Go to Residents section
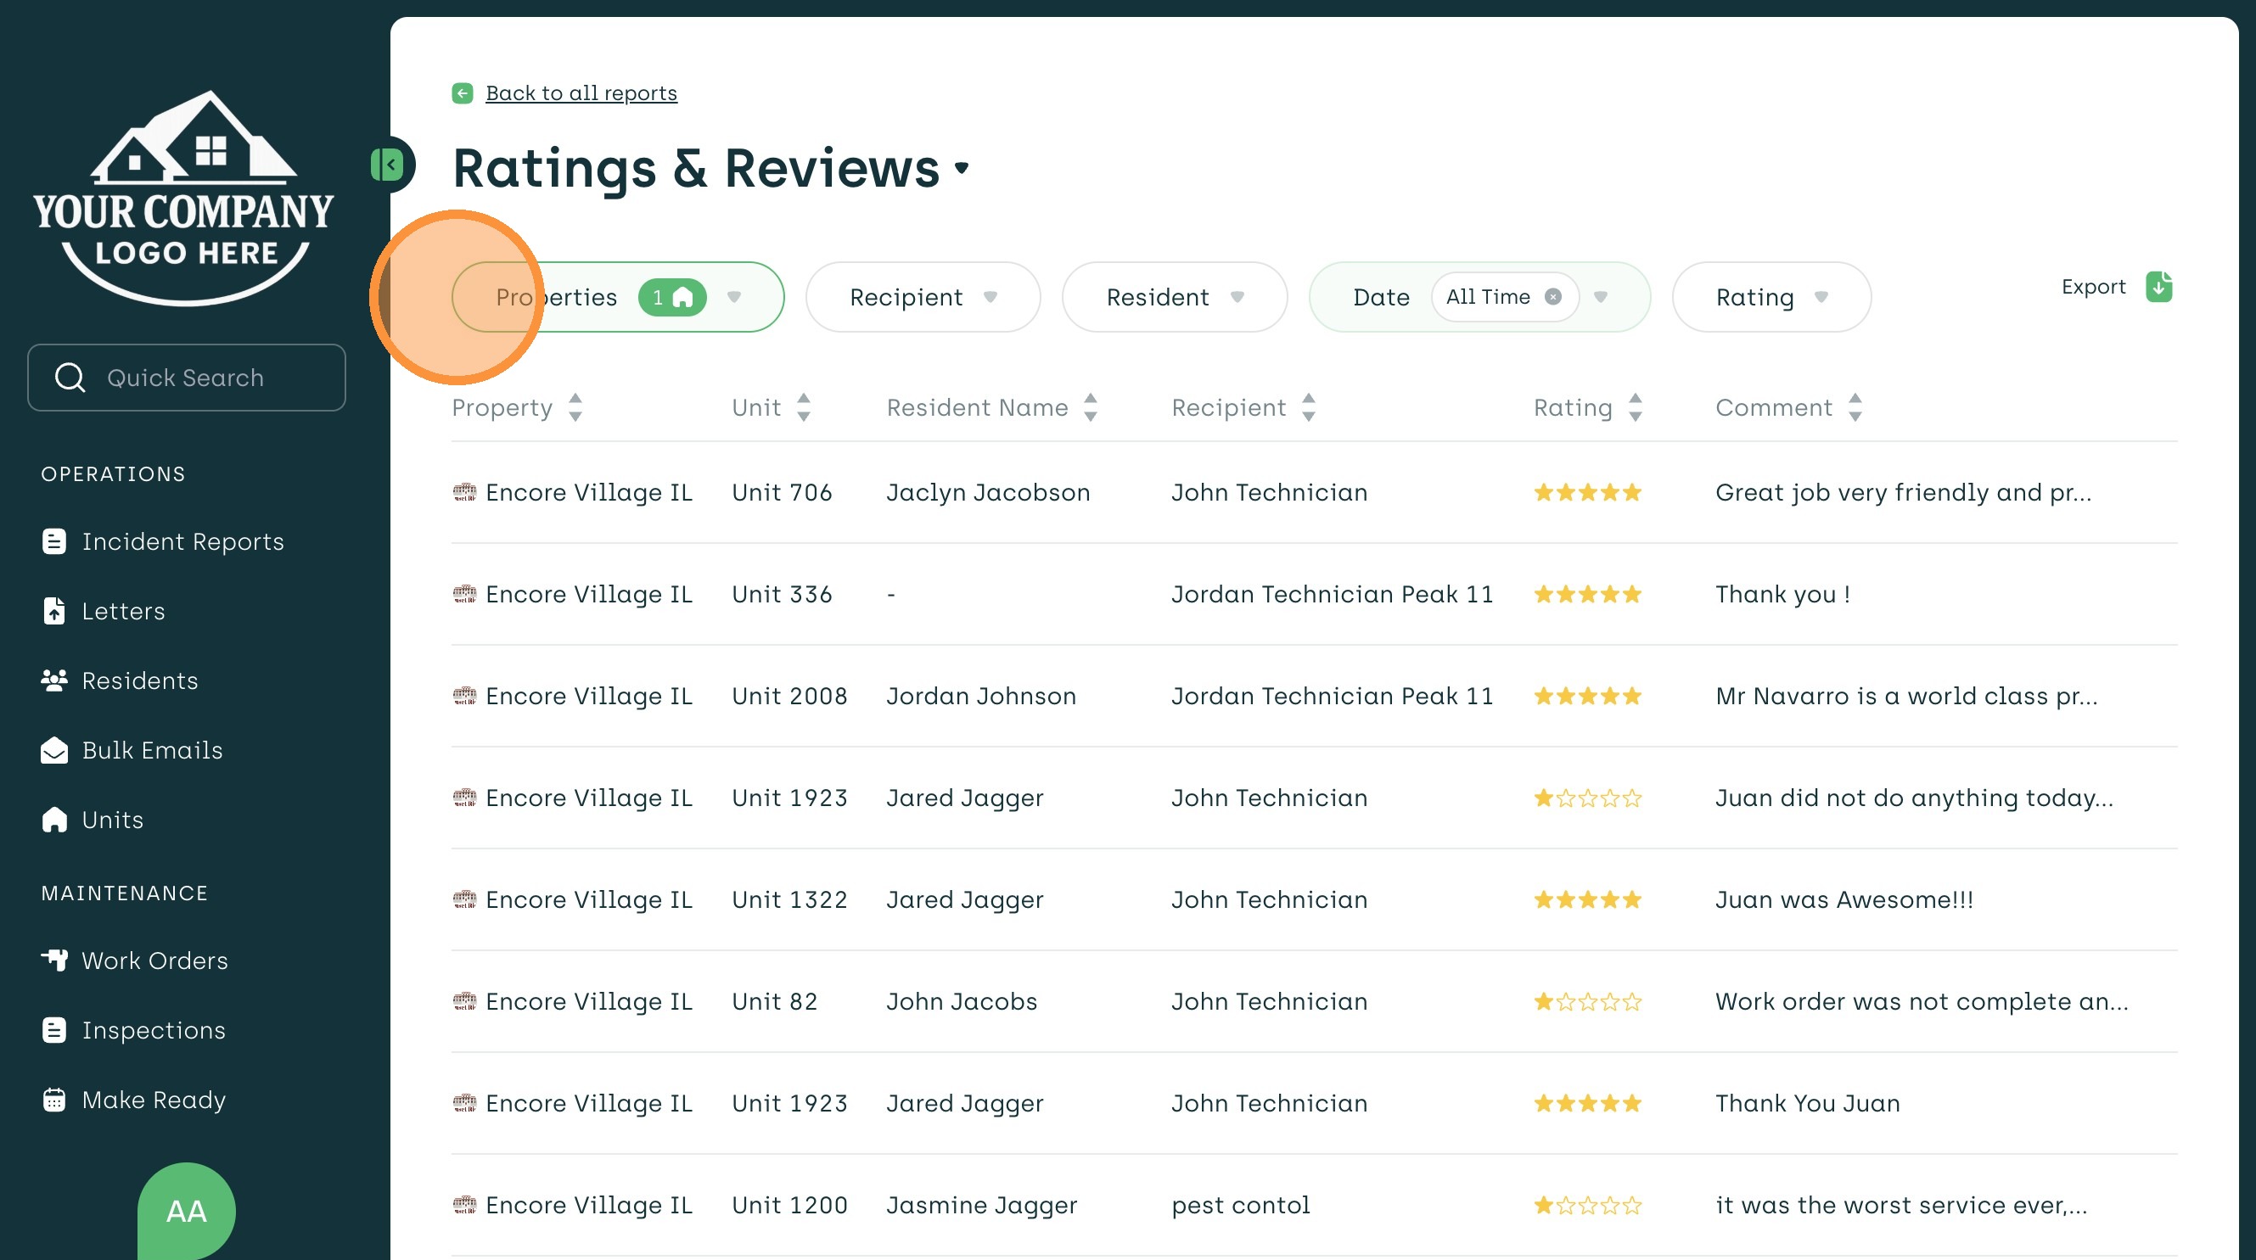Viewport: 2256px width, 1260px height. [139, 680]
